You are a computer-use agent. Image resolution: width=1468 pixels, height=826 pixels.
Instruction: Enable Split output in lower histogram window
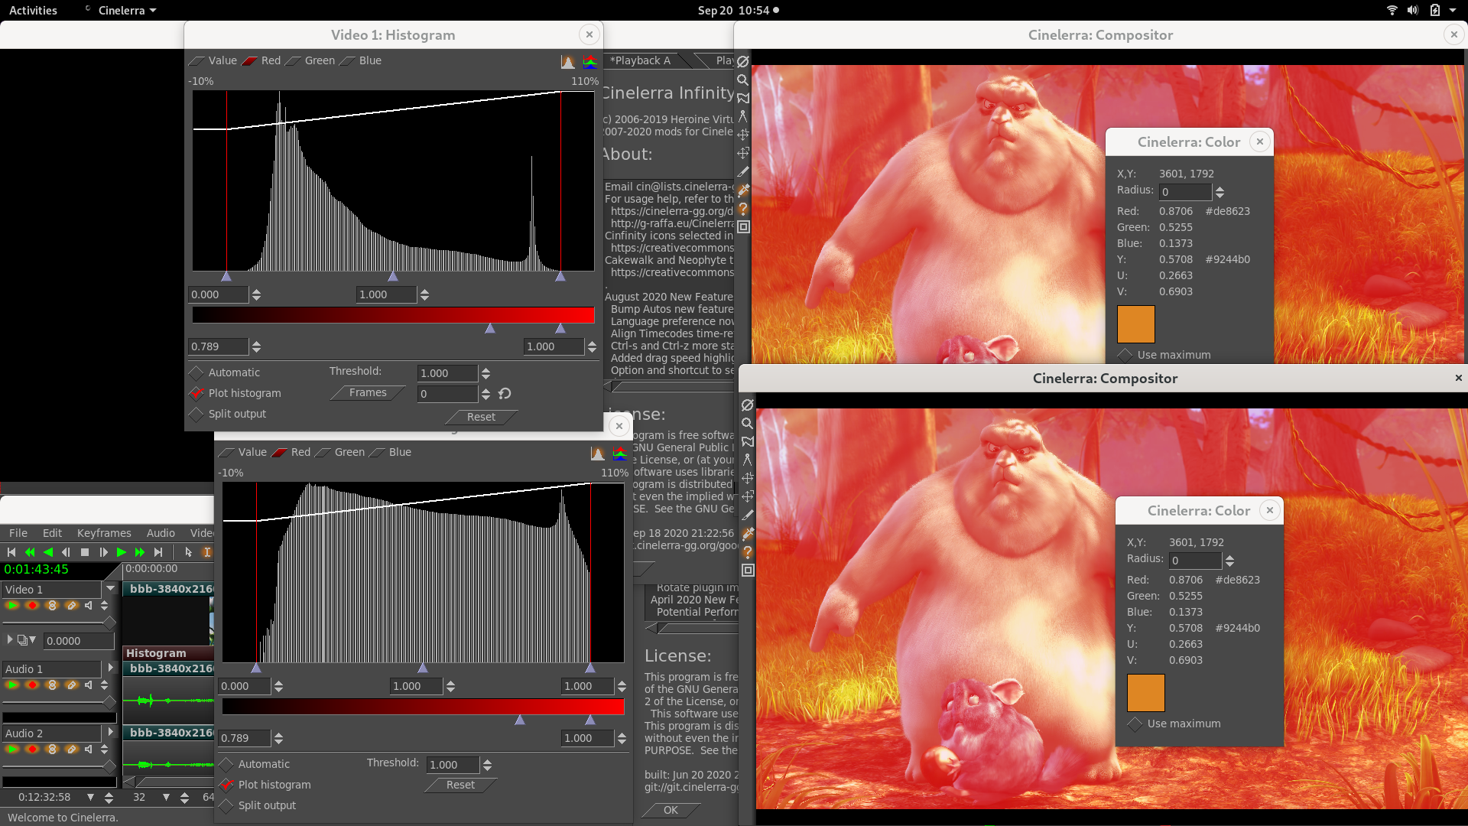[226, 805]
